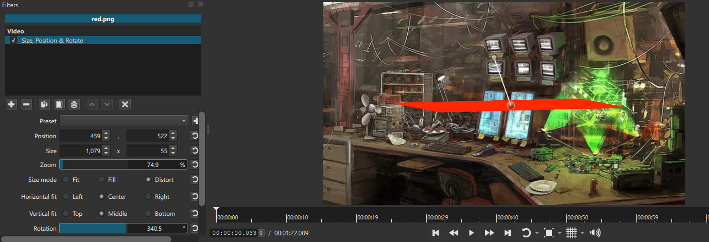Image resolution: width=709 pixels, height=242 pixels.
Task: Uncheck the Size, Position & Rotate filter
Action: [x=13, y=40]
